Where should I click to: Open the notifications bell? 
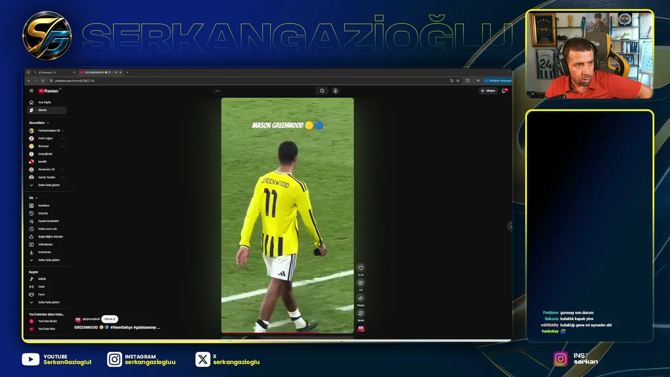pos(505,91)
